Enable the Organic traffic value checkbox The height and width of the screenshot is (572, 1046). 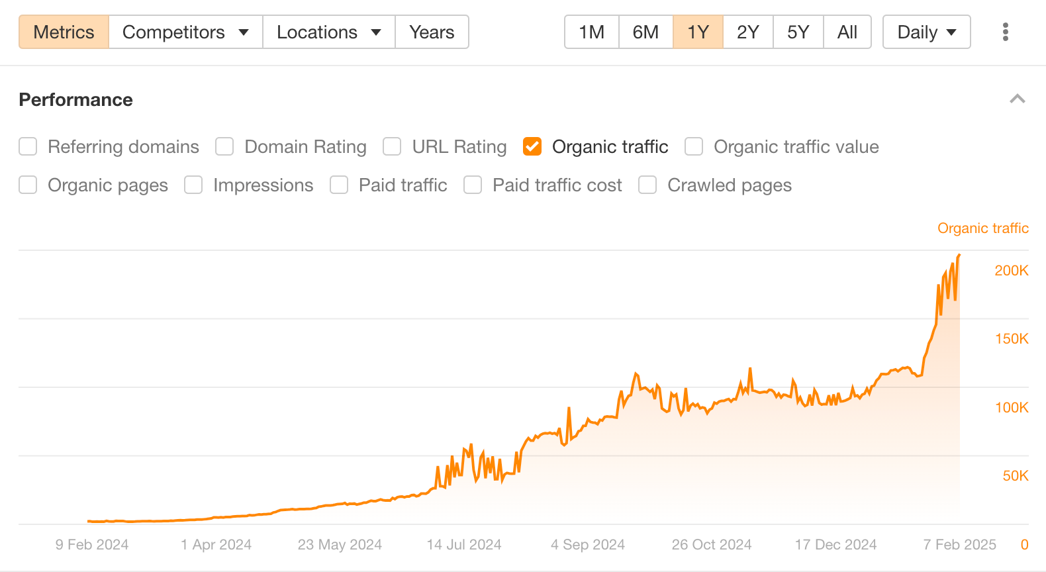(x=693, y=146)
